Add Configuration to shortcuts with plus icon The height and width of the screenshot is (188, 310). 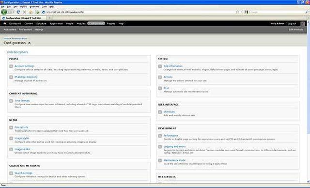pos(29,43)
